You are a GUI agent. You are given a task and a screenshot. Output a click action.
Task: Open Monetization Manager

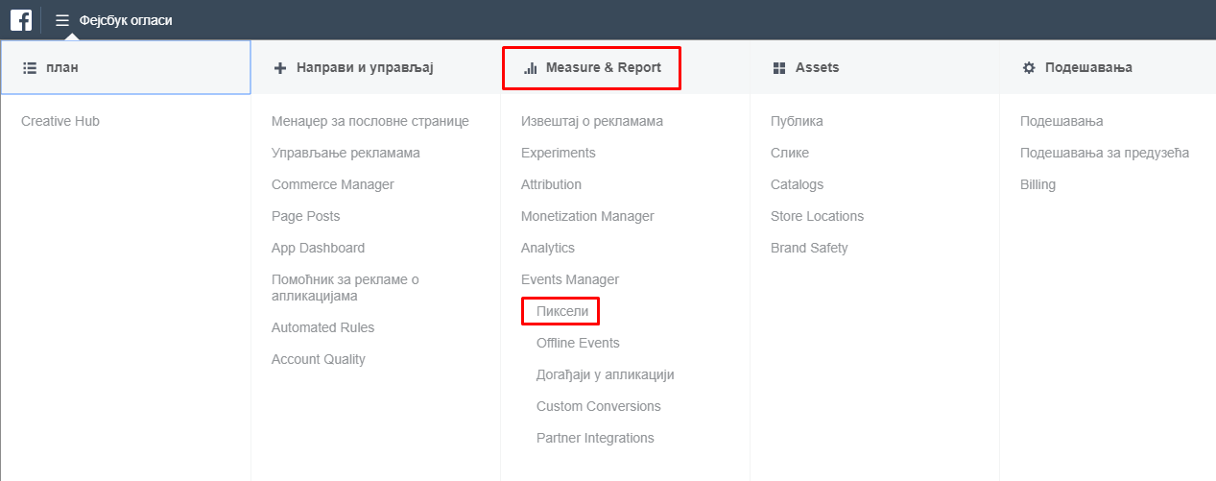pos(587,216)
